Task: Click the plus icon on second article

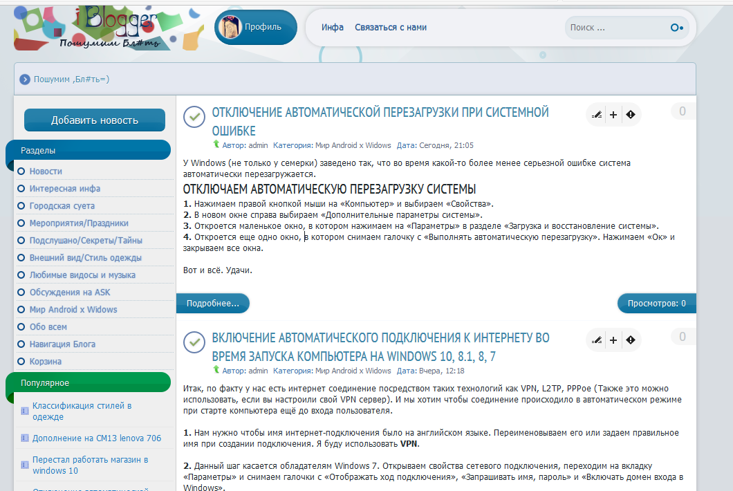Action: tap(613, 340)
